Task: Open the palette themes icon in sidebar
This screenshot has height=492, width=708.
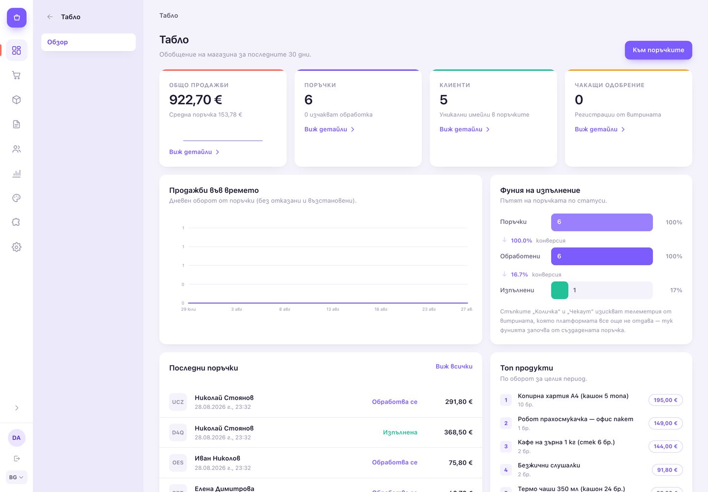Action: pyautogui.click(x=16, y=198)
